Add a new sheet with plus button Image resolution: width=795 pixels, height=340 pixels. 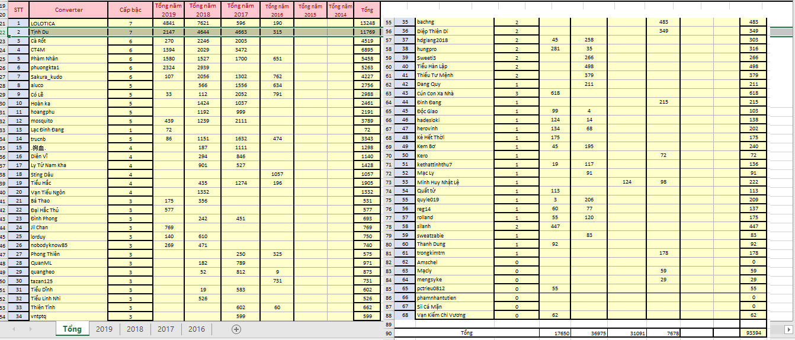[236, 329]
